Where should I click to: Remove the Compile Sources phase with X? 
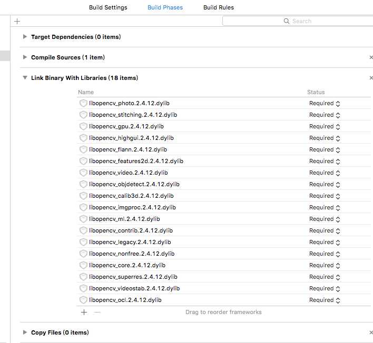pos(371,57)
